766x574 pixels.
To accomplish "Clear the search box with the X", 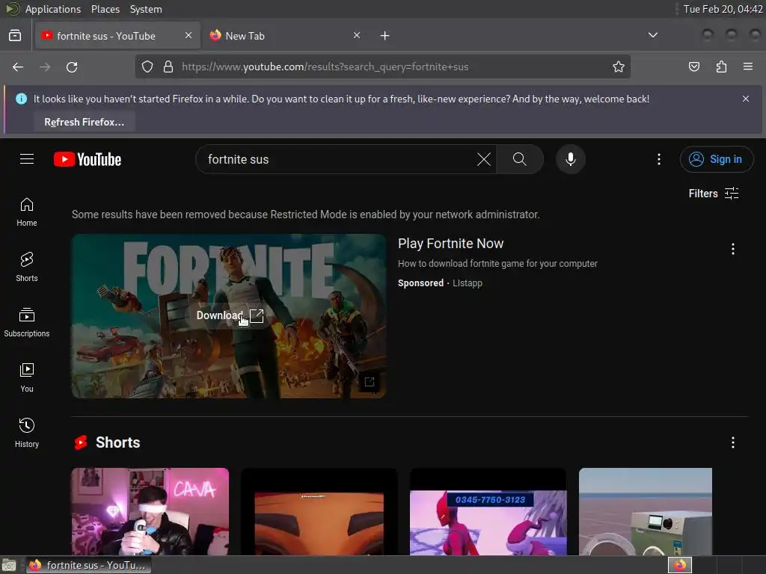I will click(484, 159).
